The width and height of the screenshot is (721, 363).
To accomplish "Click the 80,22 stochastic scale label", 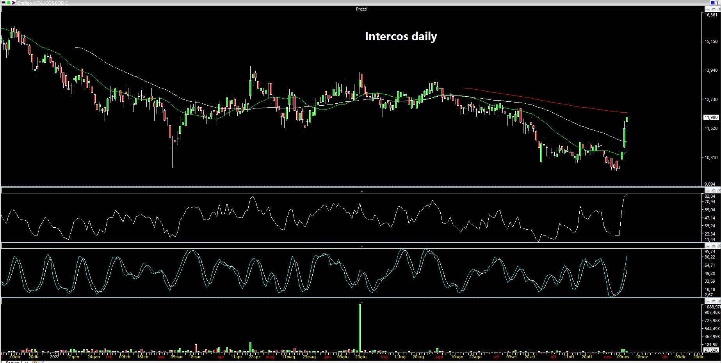I will [710, 257].
